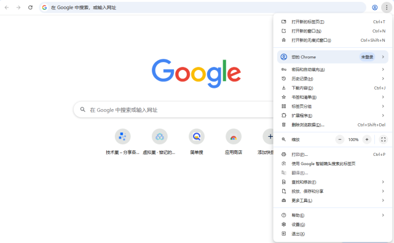
Task: Expand the more tools submenu arrow
Action: click(383, 201)
